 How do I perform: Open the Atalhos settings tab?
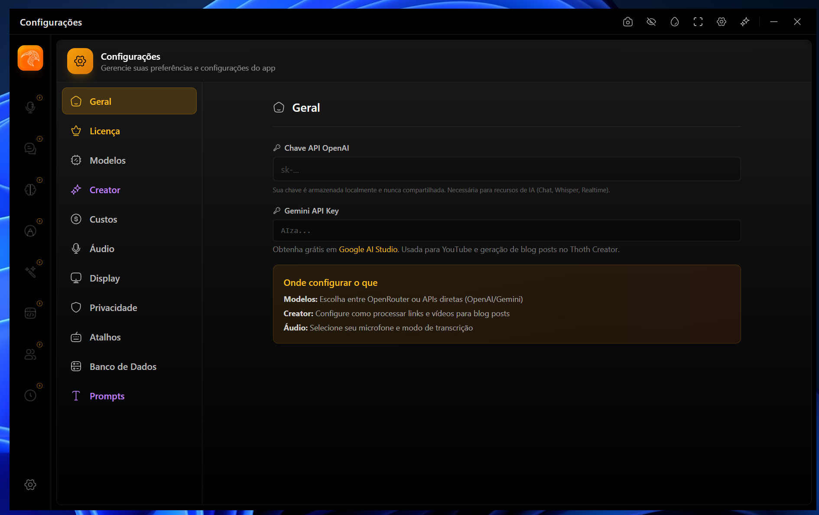[129, 337]
